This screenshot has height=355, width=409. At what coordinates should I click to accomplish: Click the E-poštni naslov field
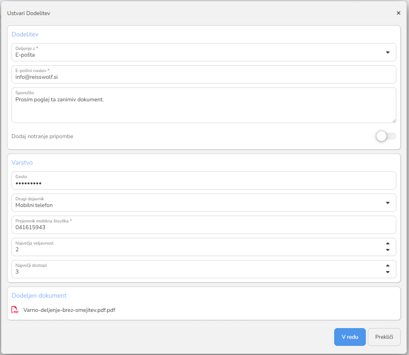tap(204, 74)
